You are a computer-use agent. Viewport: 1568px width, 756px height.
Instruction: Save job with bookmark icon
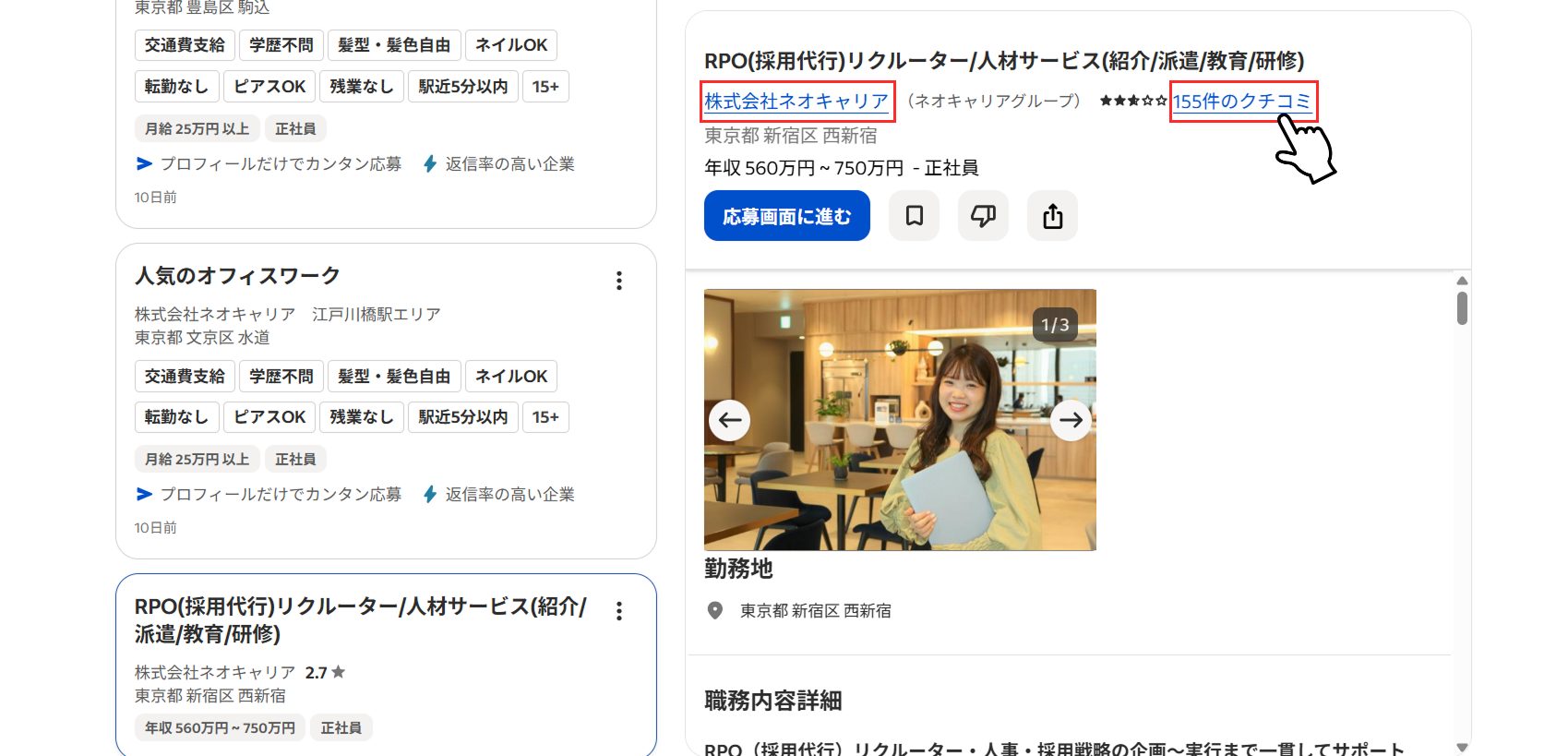pyautogui.click(x=914, y=216)
